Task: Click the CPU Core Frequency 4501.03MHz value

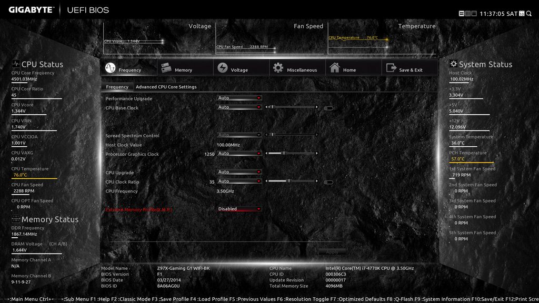Action: point(24,79)
